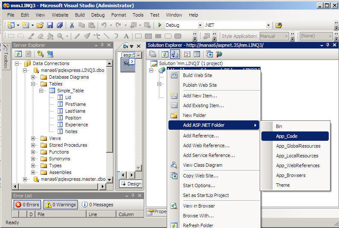
Task: Click Server Explorer horizontal scrollbar right arrow
Action: 103,186
